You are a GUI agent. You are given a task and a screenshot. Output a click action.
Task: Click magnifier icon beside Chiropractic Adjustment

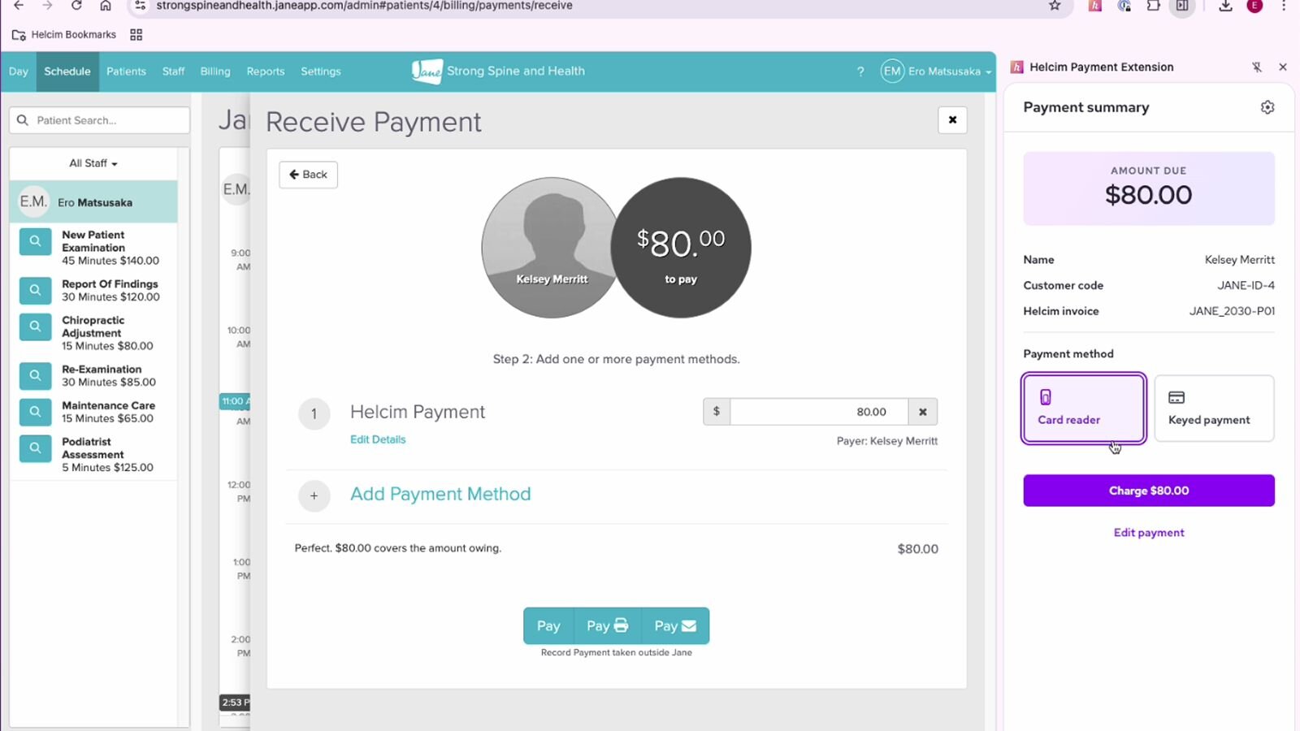[x=35, y=327]
